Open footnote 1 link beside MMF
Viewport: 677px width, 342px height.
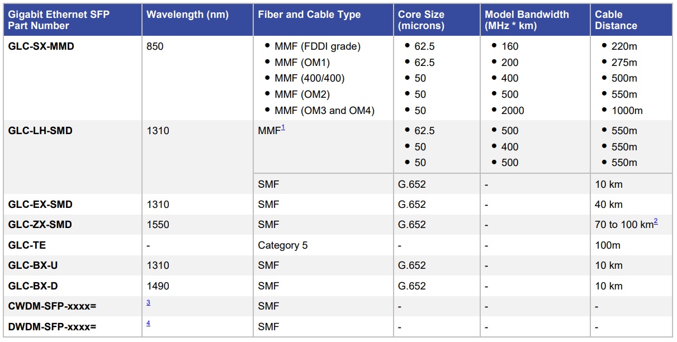283,128
